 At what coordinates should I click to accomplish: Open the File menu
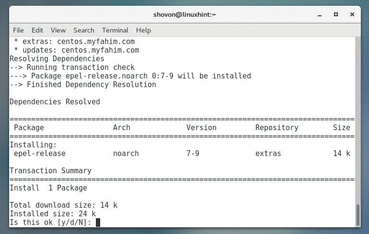click(x=18, y=30)
